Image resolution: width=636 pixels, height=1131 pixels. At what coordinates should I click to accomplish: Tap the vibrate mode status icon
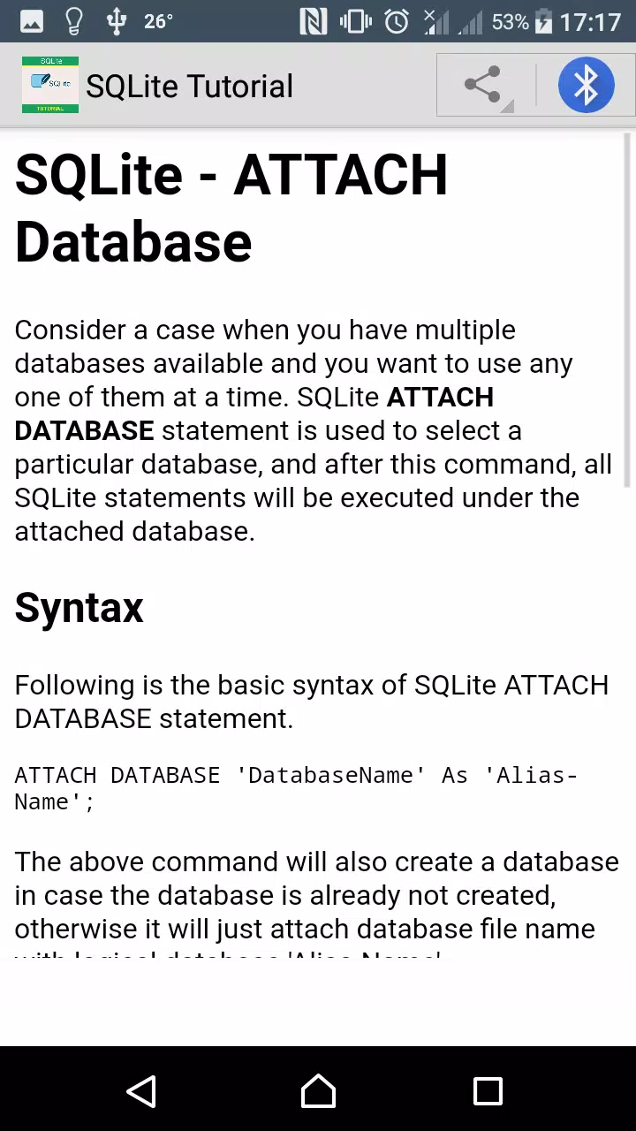tap(355, 21)
